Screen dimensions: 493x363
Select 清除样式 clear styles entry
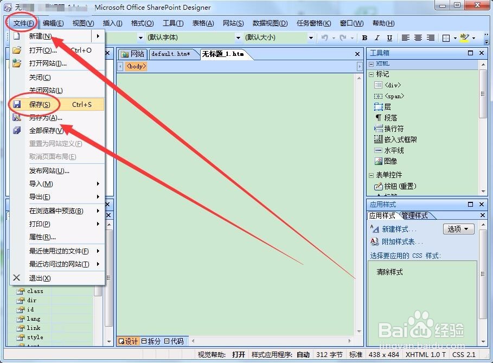pyautogui.click(x=389, y=272)
